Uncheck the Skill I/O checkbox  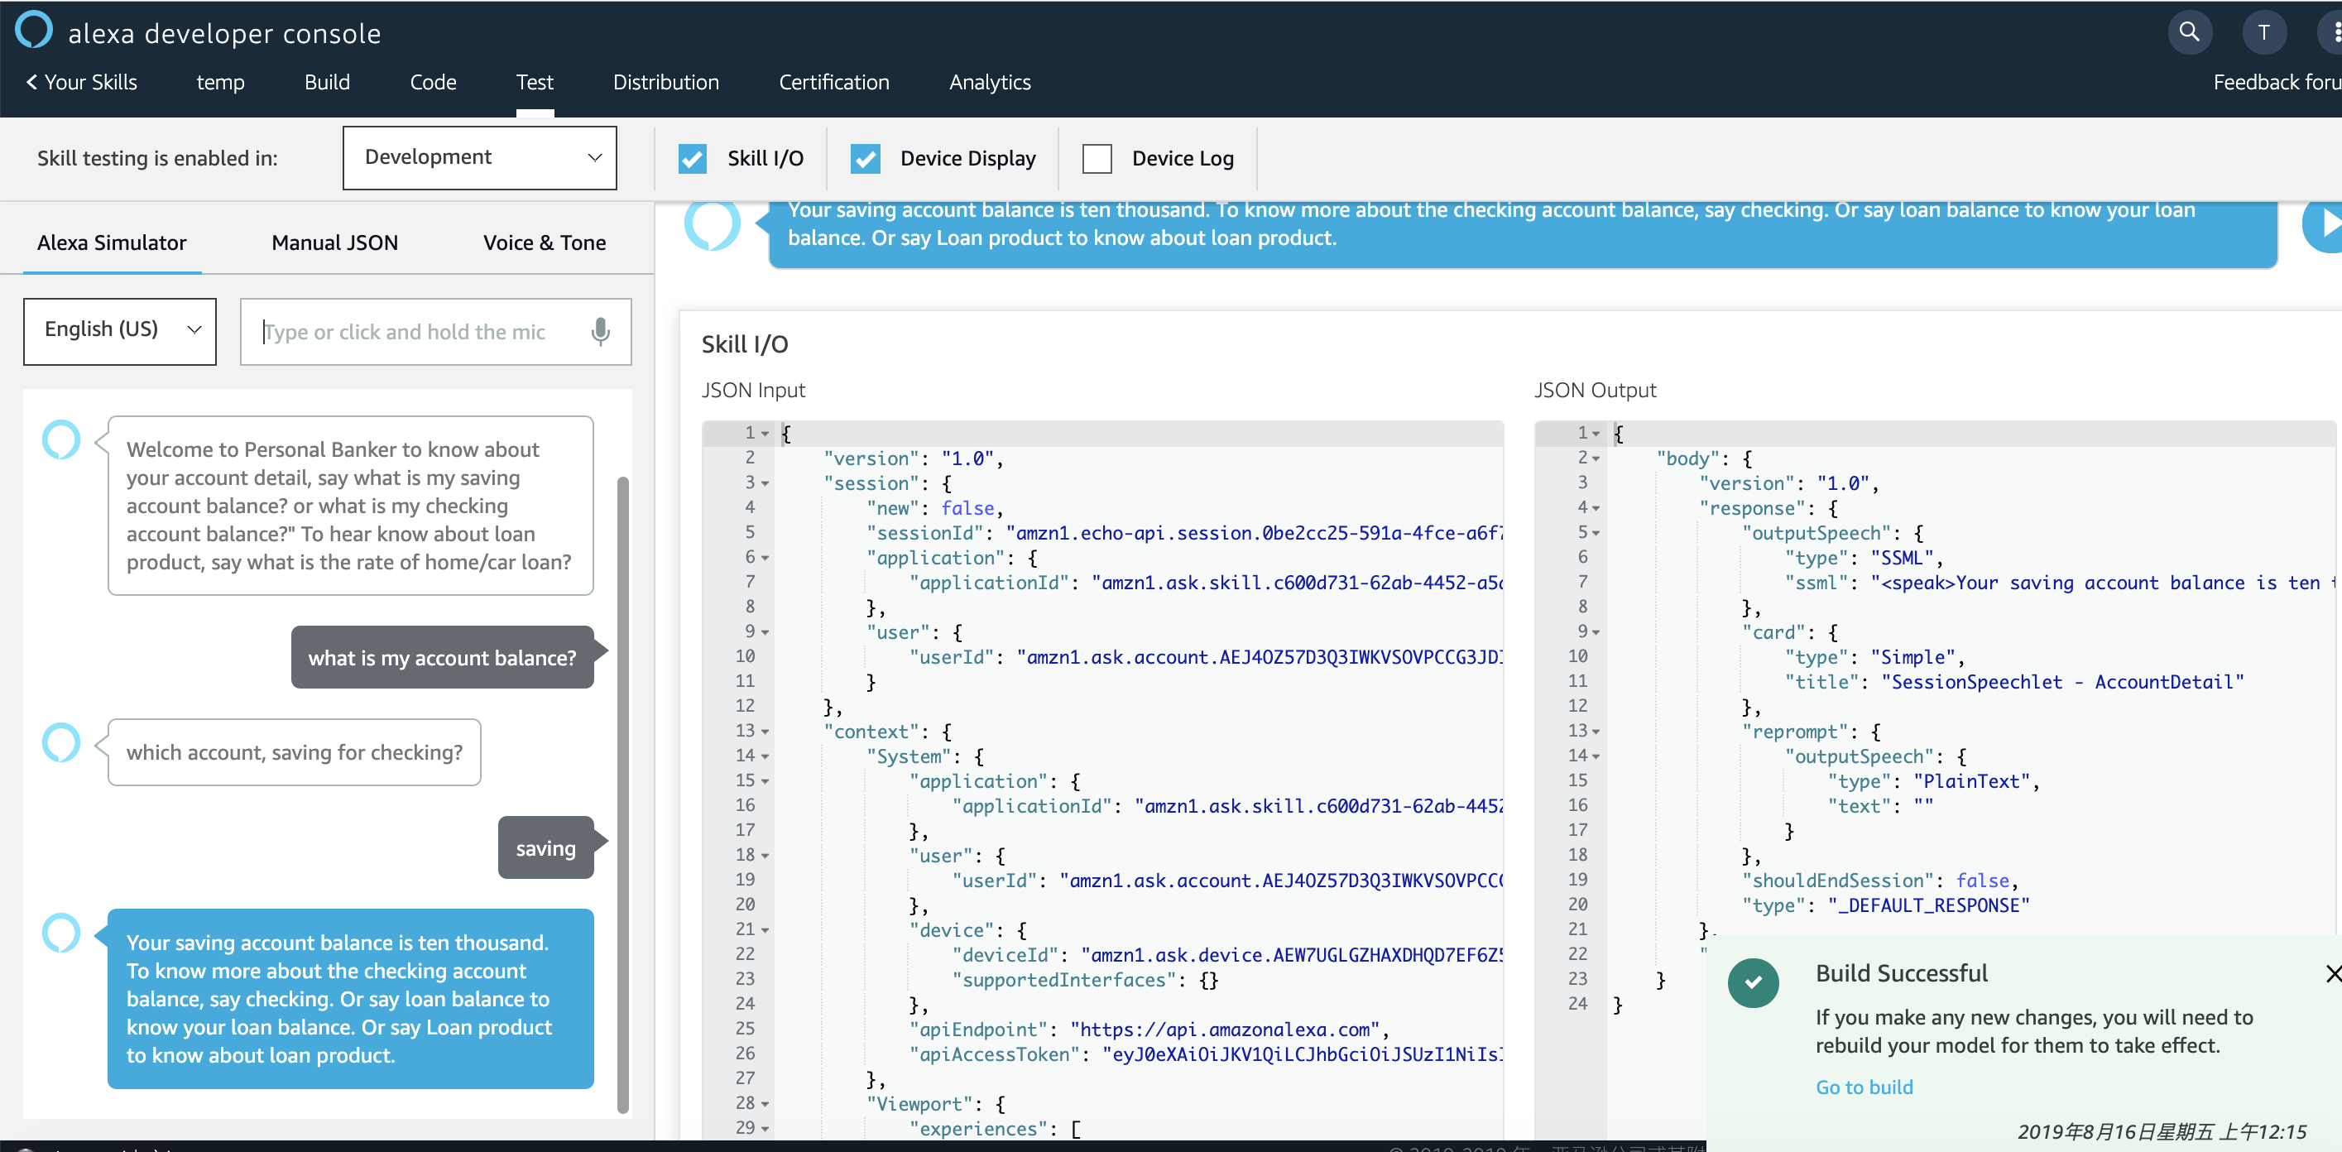[692, 159]
